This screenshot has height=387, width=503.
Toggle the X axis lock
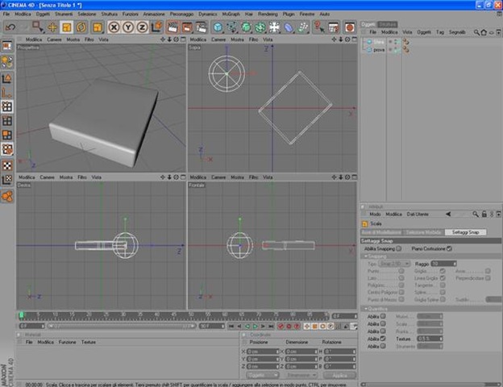pos(114,27)
